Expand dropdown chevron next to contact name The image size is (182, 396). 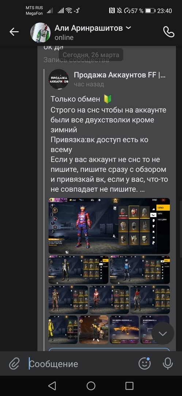[128, 28]
